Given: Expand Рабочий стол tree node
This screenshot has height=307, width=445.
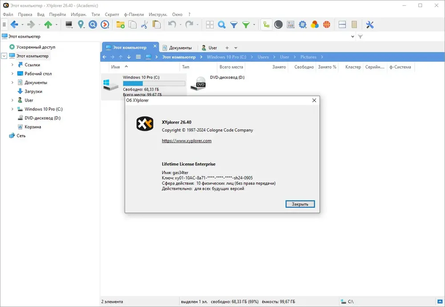Looking at the screenshot, I should point(12,74).
